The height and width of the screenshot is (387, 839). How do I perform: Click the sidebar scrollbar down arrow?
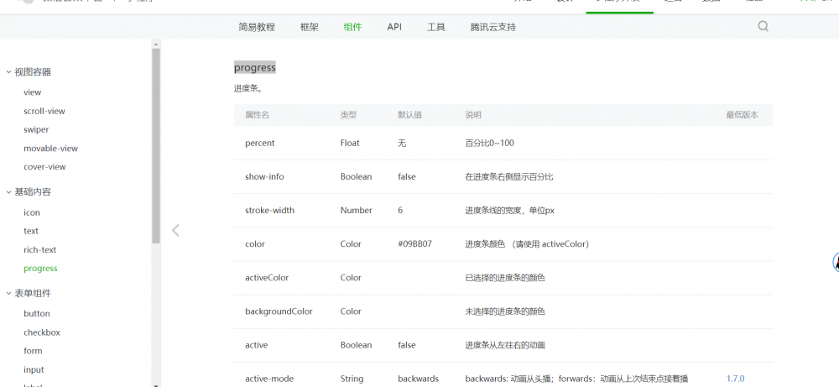(x=156, y=383)
